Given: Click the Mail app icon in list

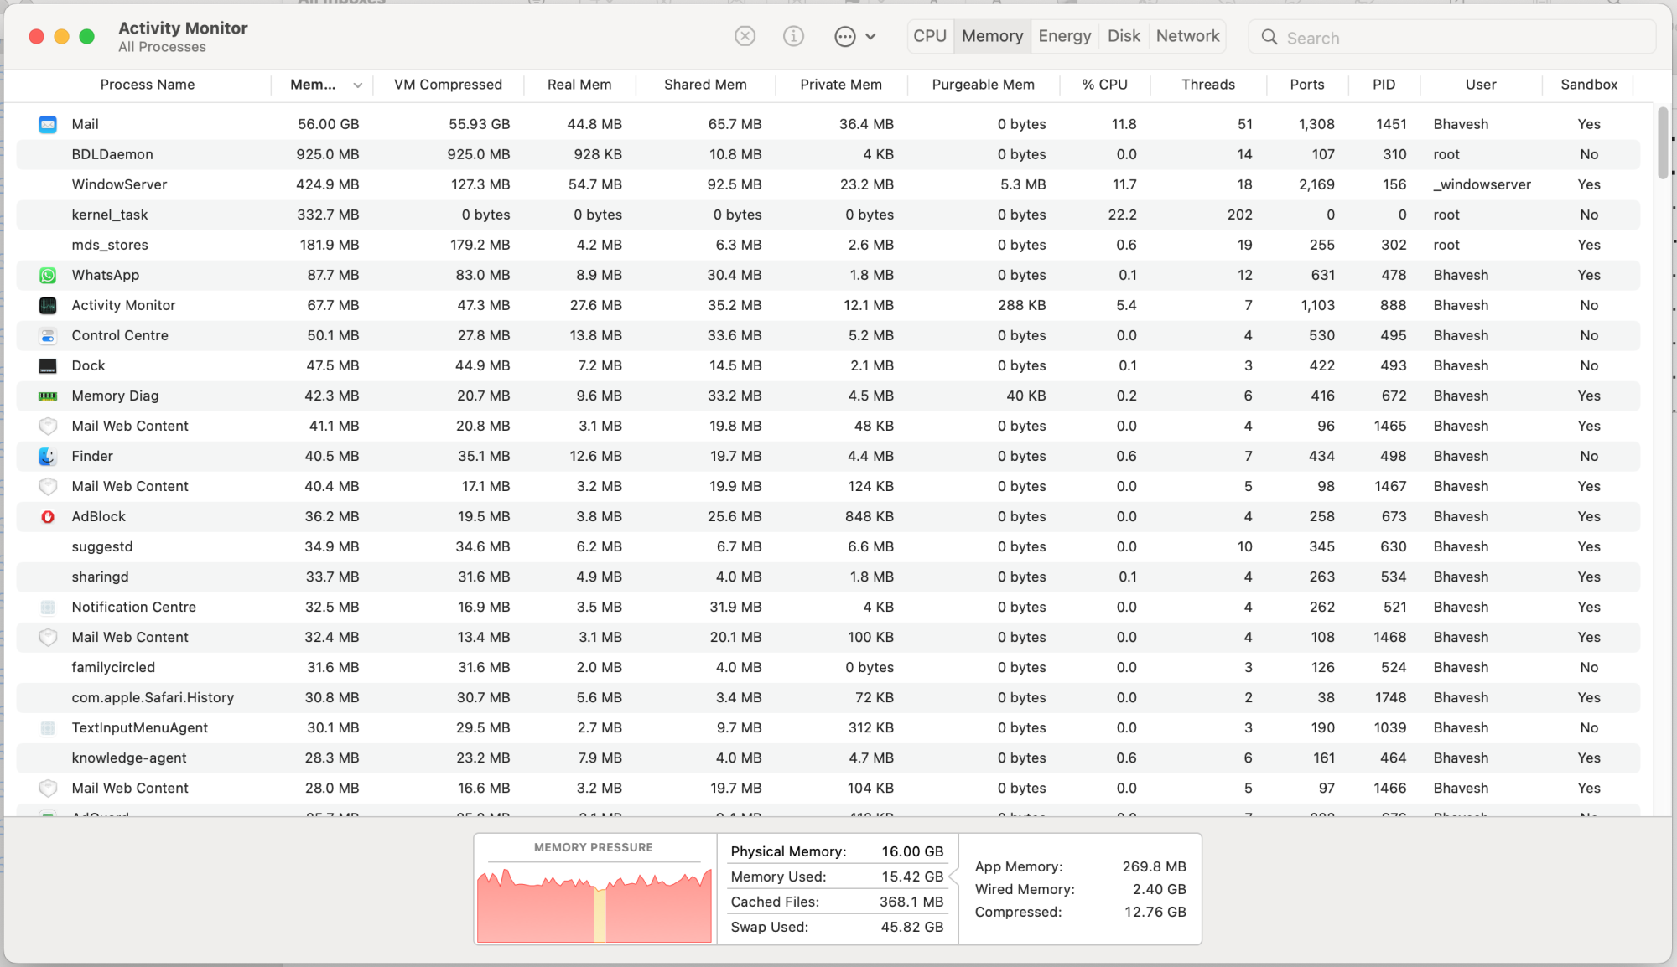Looking at the screenshot, I should (48, 124).
